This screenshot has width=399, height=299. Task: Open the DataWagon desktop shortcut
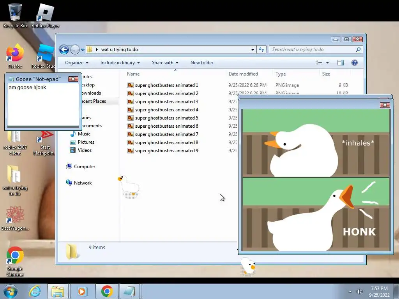[x=15, y=218]
